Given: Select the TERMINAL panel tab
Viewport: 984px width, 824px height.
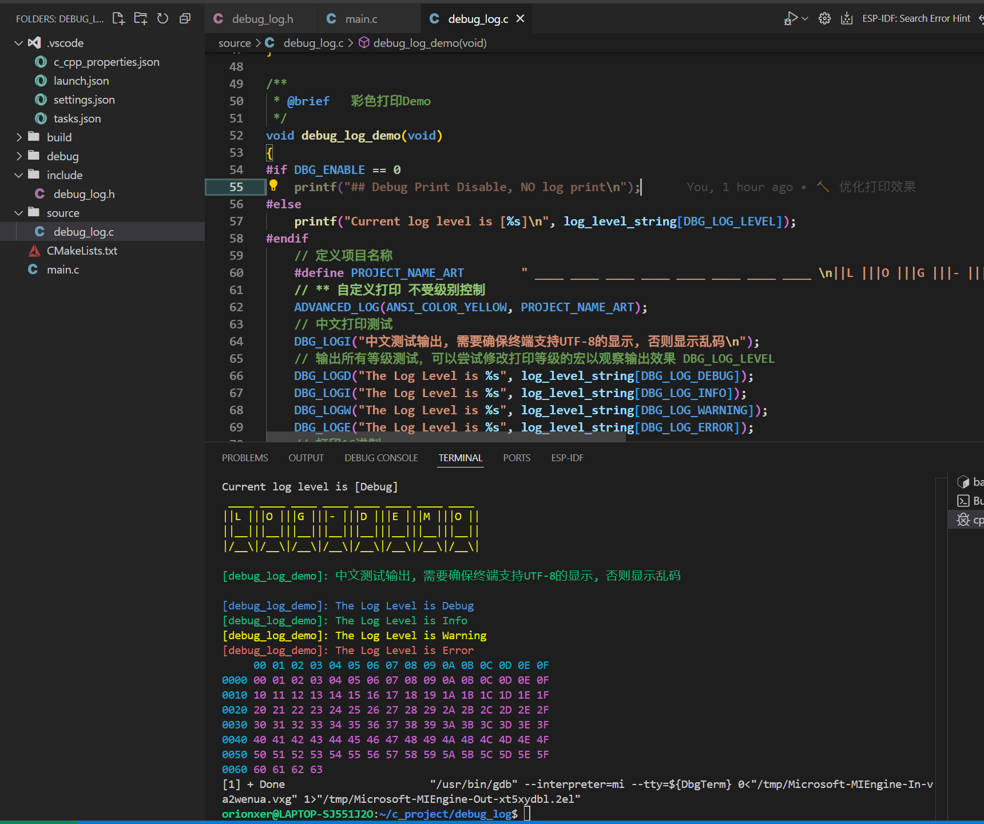Looking at the screenshot, I should pyautogui.click(x=461, y=458).
